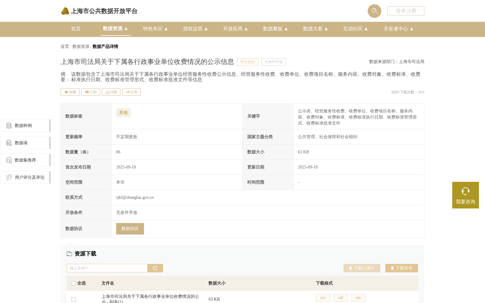Click the 不定期更新 update frequency value
485x303 pixels.
127,137
